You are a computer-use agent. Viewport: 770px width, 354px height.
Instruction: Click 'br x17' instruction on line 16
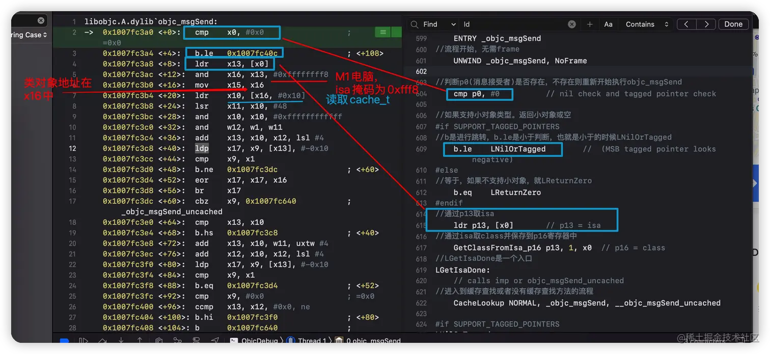point(218,191)
